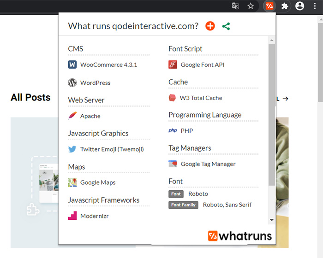Click the green share icon
323x258 pixels.
(x=226, y=26)
